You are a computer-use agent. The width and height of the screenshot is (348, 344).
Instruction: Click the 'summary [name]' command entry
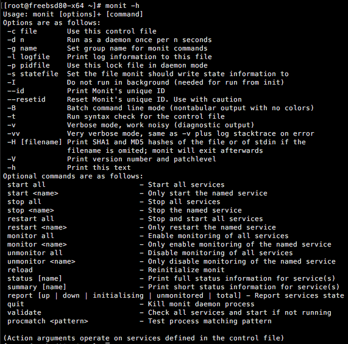[37, 287]
